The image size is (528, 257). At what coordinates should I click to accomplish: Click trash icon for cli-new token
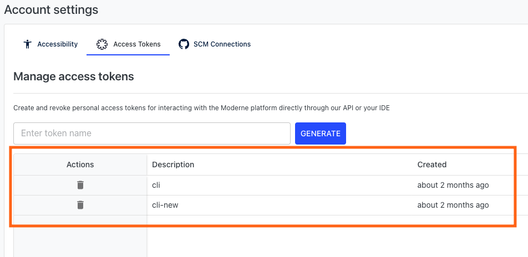coord(80,205)
